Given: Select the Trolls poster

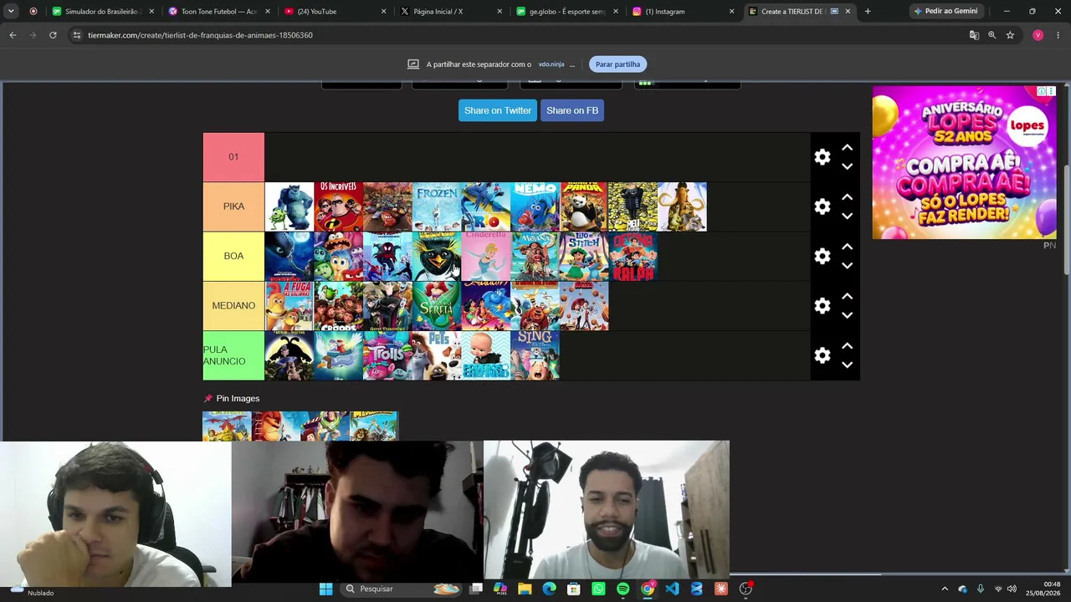Looking at the screenshot, I should tap(387, 355).
